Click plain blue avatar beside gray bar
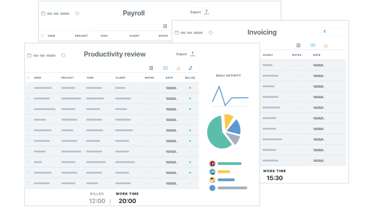The width and height of the screenshot is (382, 219). point(212,188)
